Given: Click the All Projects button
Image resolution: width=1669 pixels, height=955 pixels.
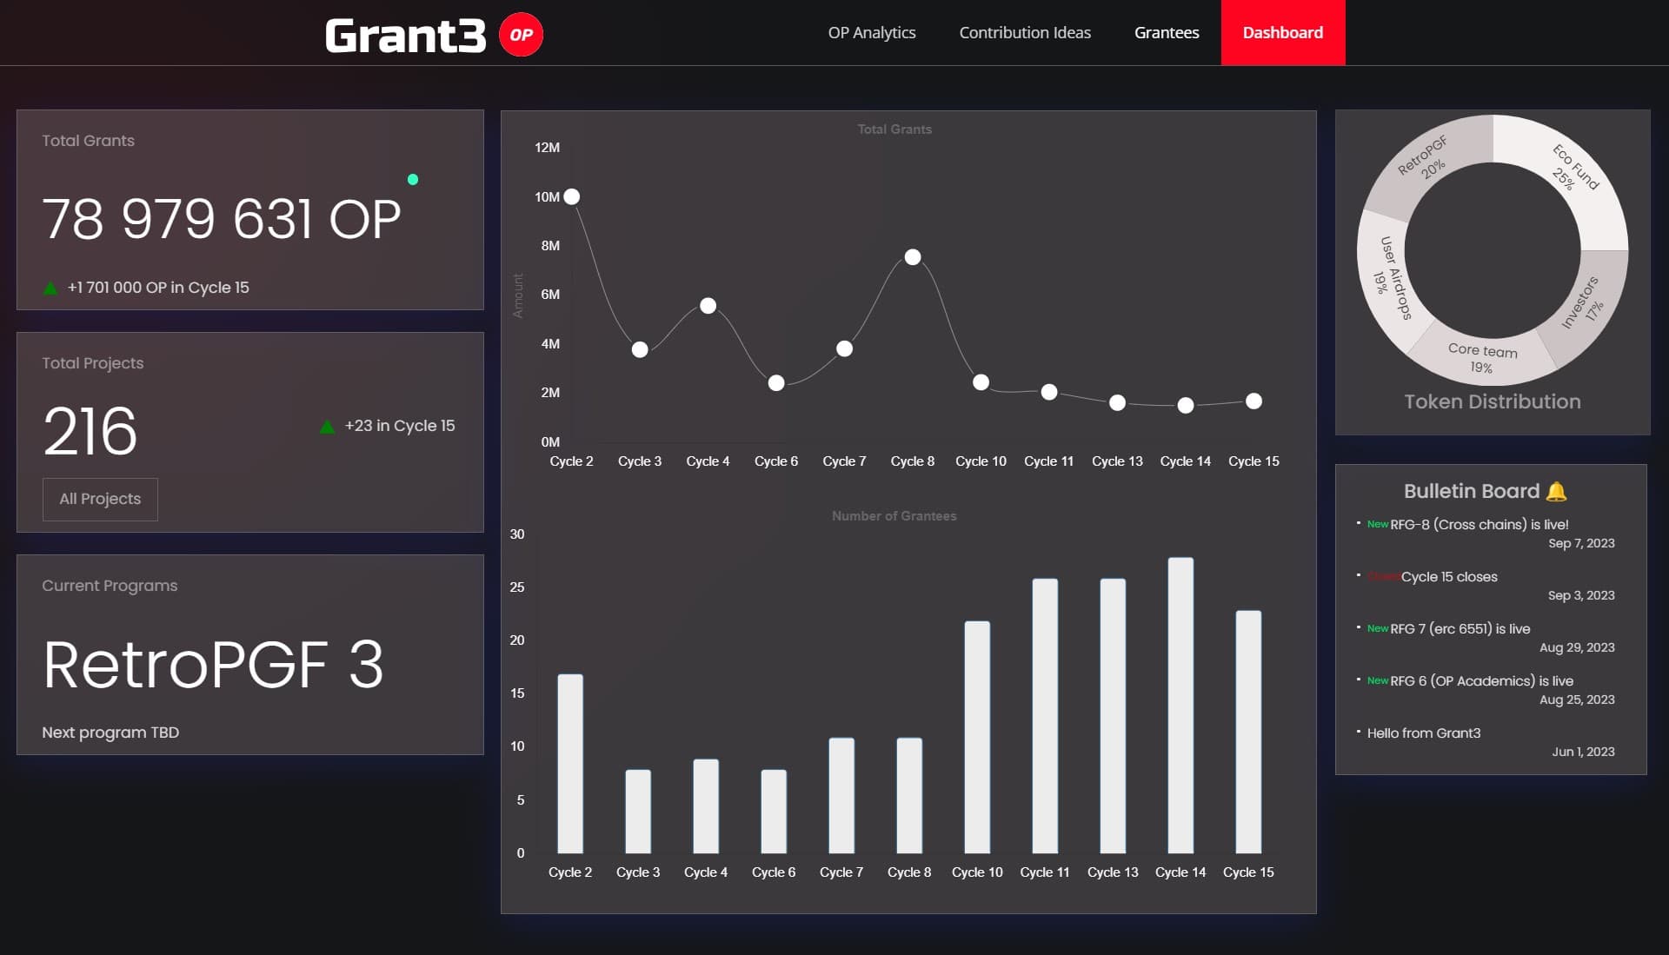Looking at the screenshot, I should click(x=100, y=499).
